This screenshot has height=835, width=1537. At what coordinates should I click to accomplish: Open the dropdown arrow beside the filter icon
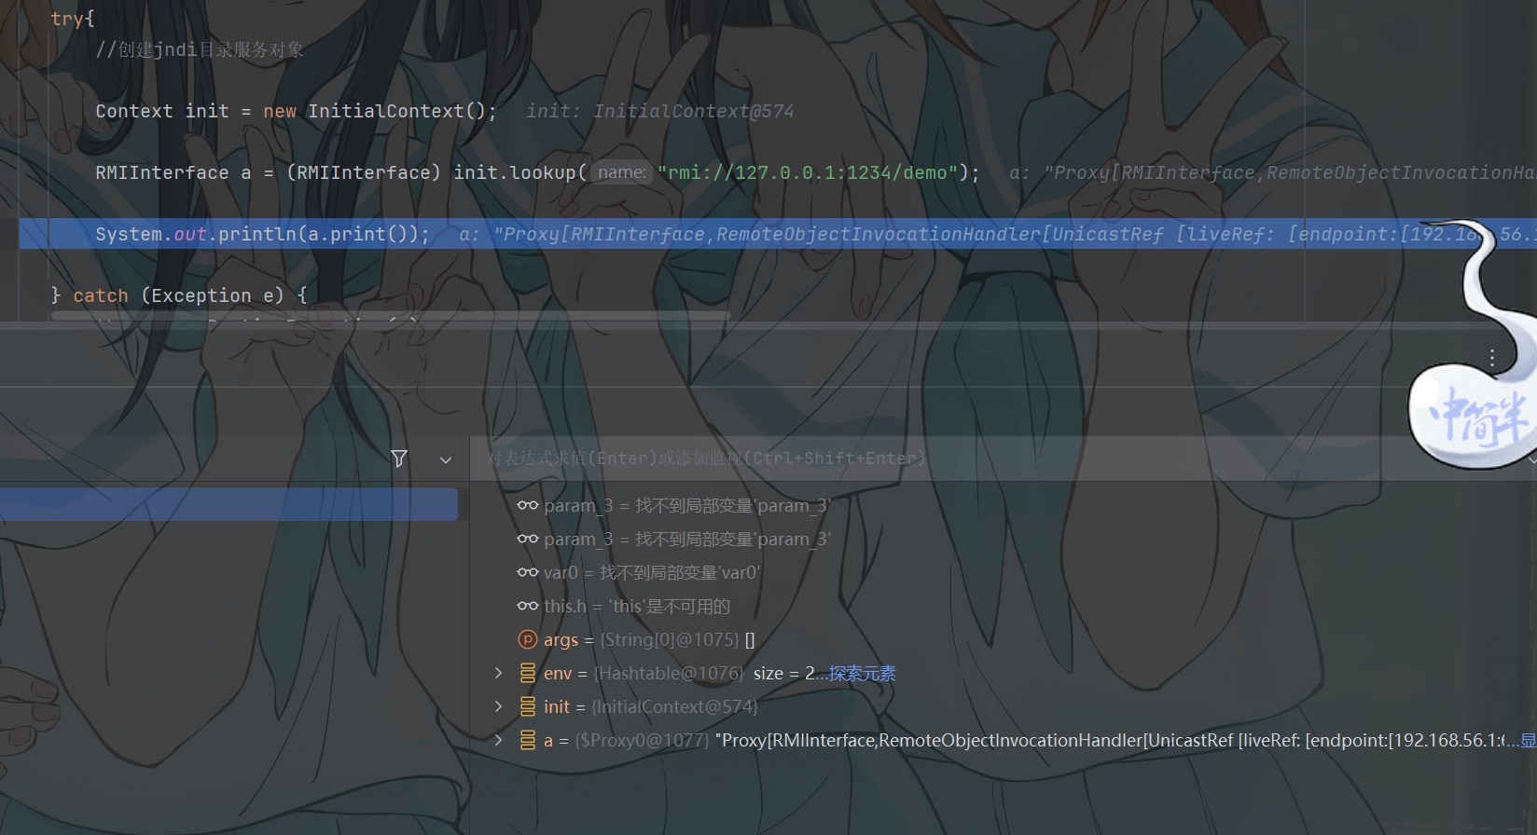coord(446,459)
